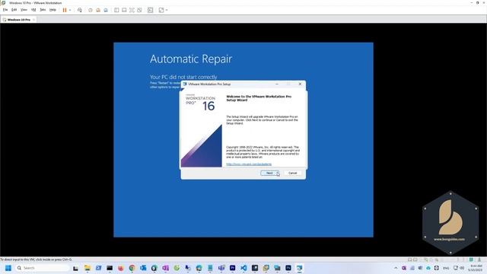
Task: Open File Explorer from taskbar
Action: coord(88,268)
